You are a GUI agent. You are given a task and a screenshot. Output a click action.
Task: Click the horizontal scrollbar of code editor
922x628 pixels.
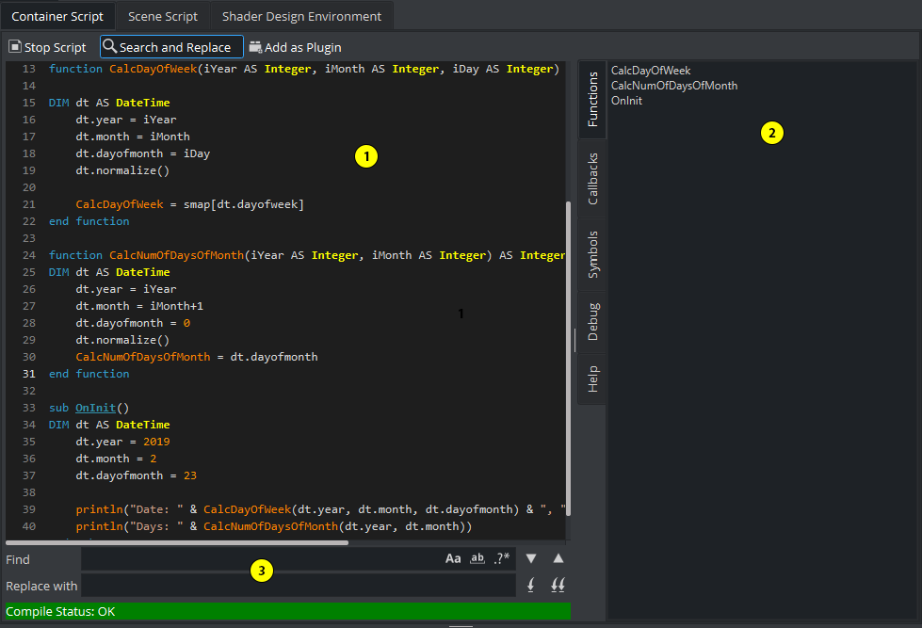pyautogui.click(x=177, y=542)
